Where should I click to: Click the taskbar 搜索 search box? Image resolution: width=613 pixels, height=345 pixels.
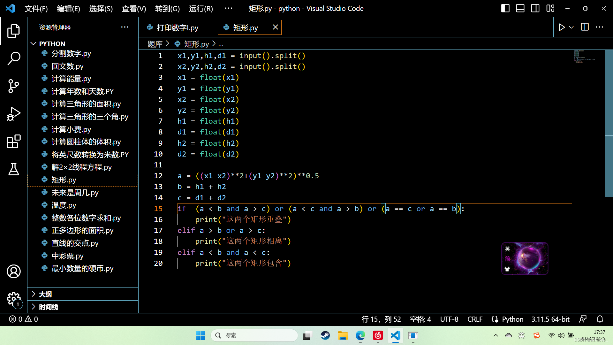(x=254, y=335)
